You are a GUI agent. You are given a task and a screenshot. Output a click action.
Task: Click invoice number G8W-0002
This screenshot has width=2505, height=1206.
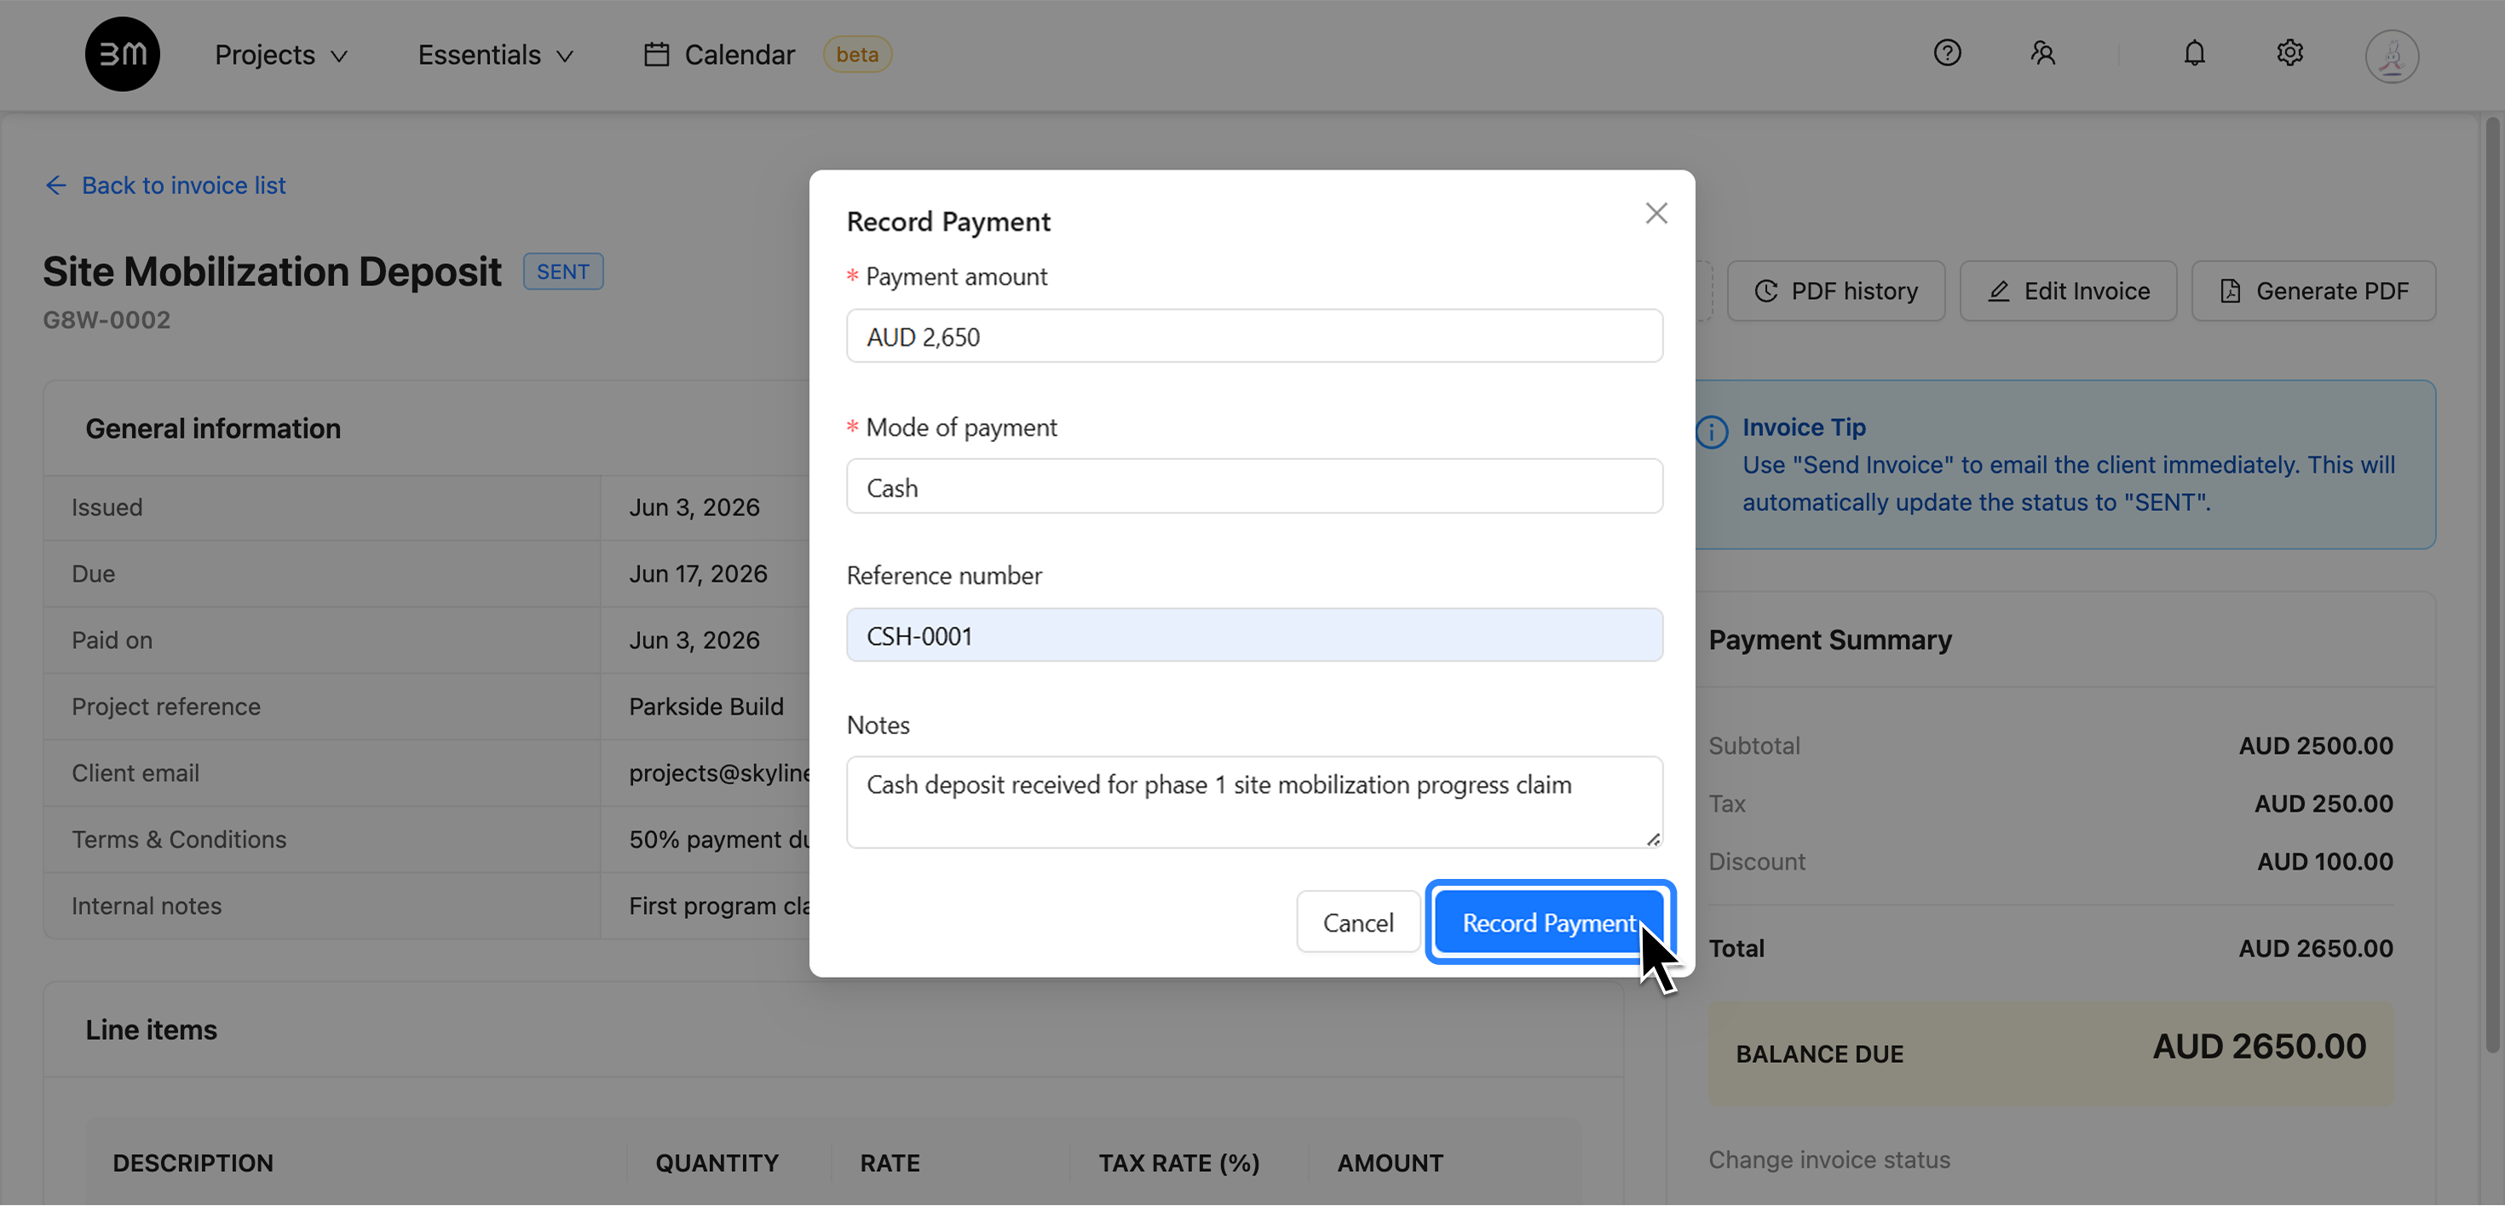106,319
